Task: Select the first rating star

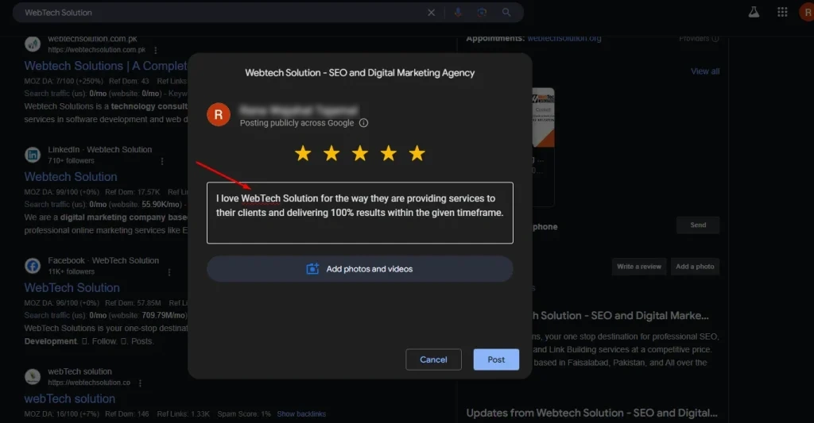Action: click(x=303, y=153)
